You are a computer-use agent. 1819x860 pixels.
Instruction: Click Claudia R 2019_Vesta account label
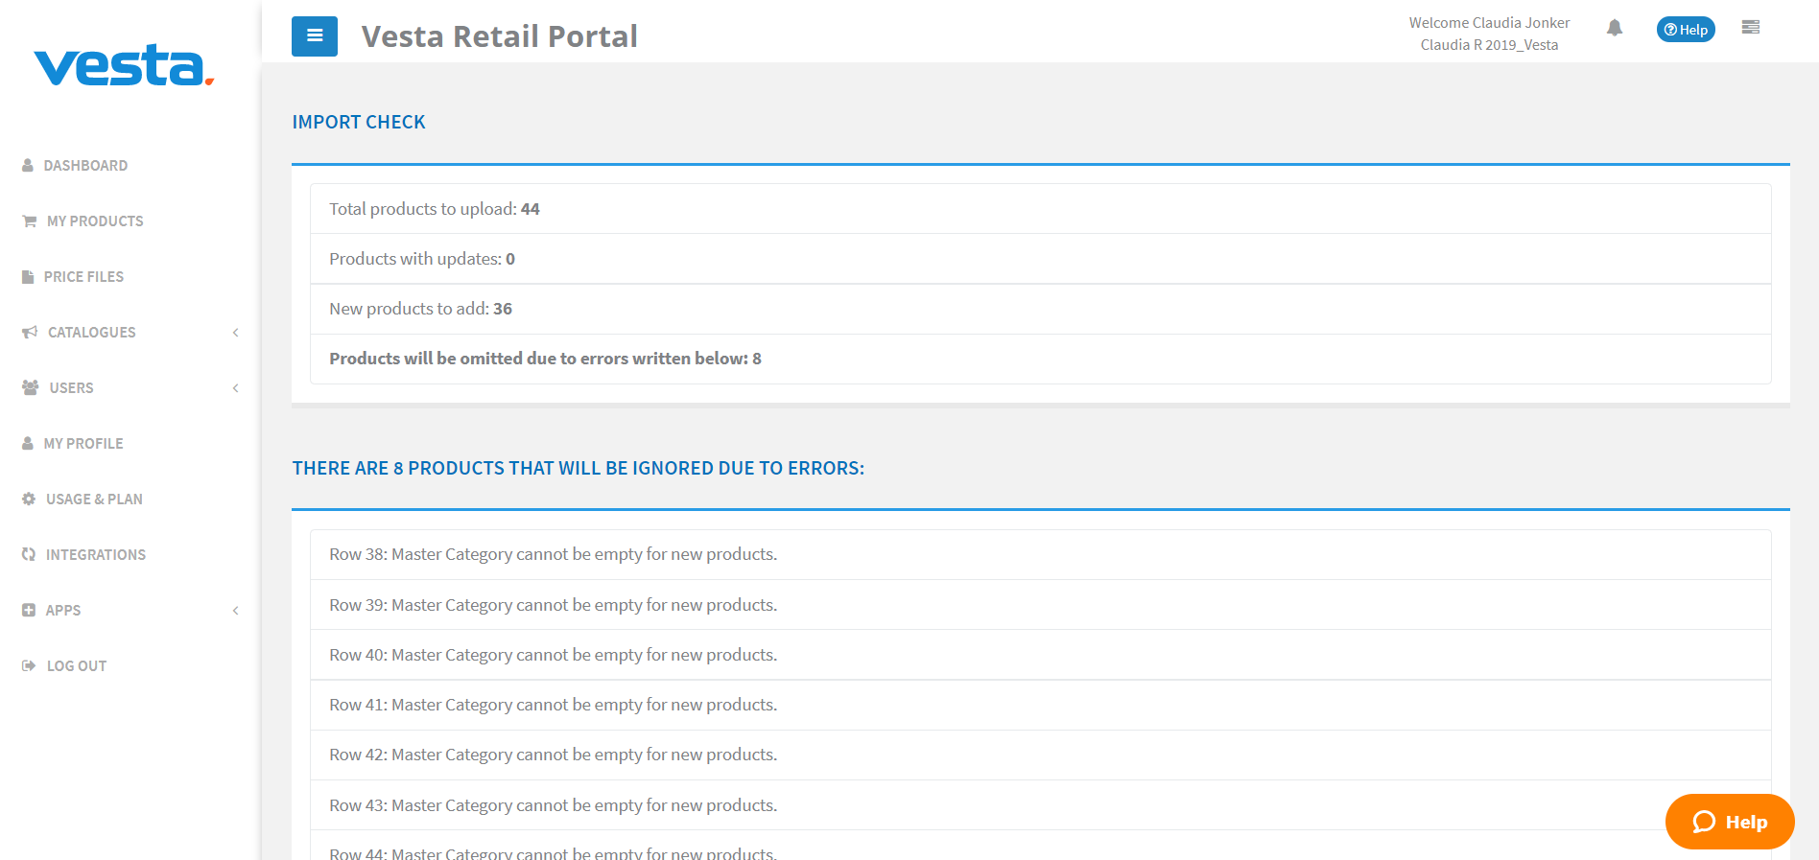point(1489,45)
